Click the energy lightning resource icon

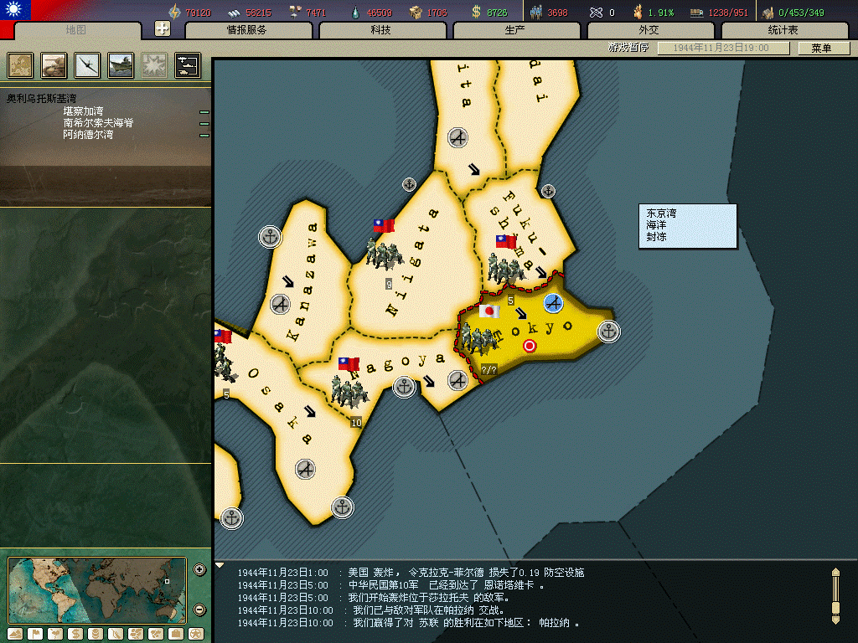click(x=174, y=12)
